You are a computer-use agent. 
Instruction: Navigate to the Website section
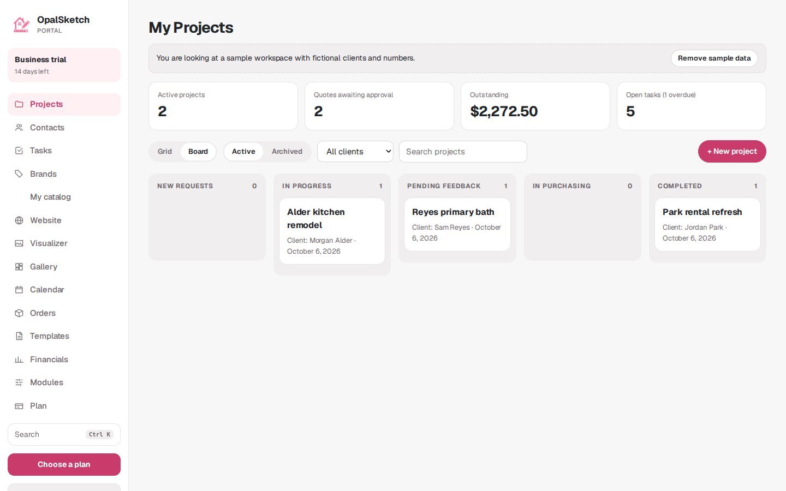click(x=64, y=220)
